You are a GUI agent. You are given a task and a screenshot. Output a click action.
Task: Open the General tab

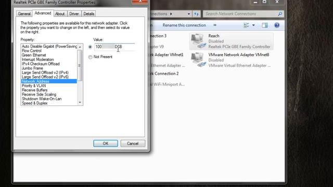(x=24, y=14)
